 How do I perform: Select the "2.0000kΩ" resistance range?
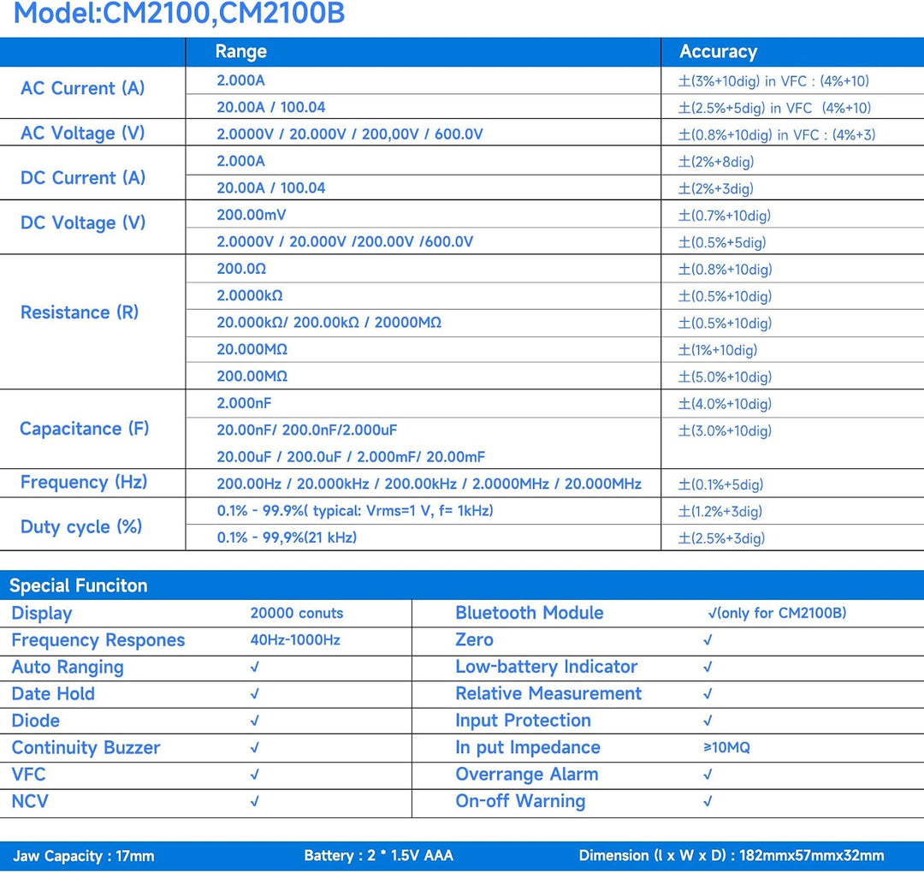[x=250, y=295]
